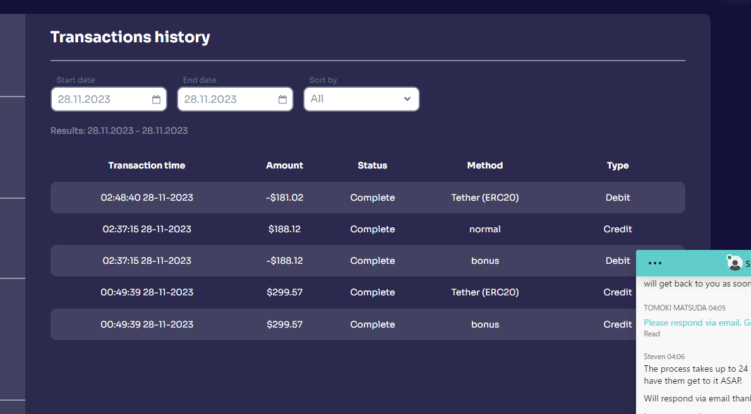Click the Start date input field
751x414 pixels.
pos(101,99)
